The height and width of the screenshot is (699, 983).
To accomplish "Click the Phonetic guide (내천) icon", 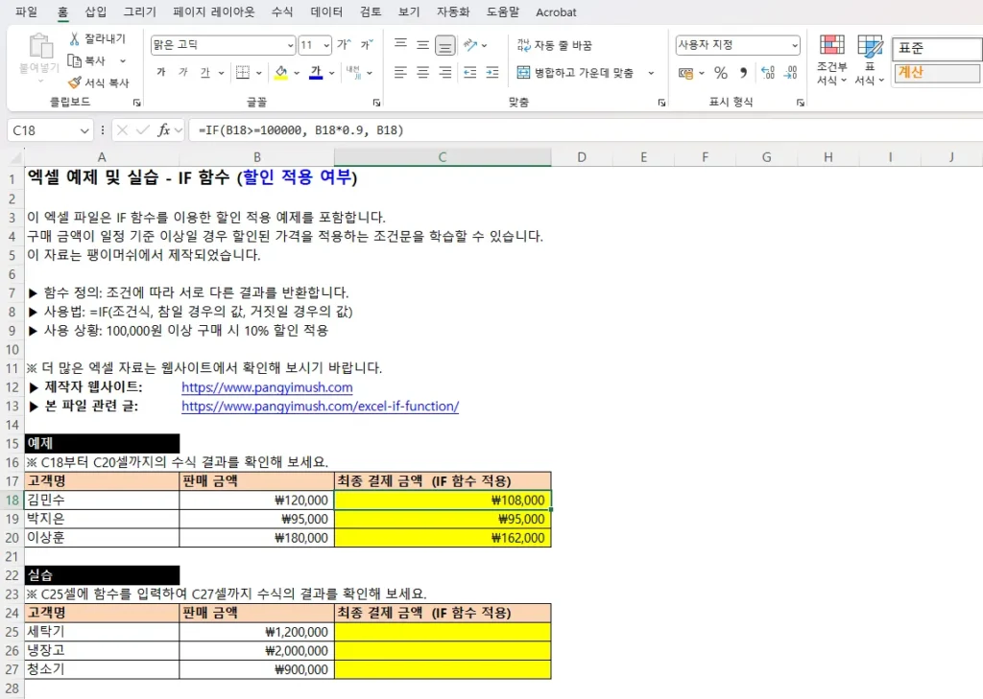I will coord(353,73).
